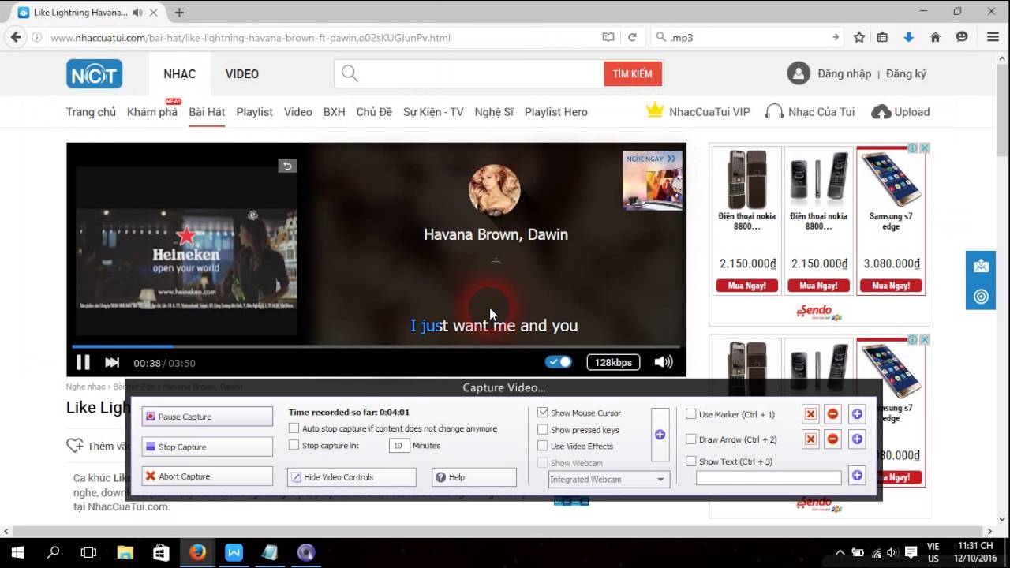
Task: Open the Chủ Đề menu item
Action: coord(374,112)
